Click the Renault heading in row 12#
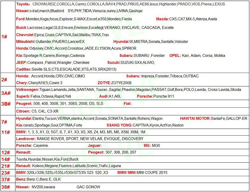 23,152
